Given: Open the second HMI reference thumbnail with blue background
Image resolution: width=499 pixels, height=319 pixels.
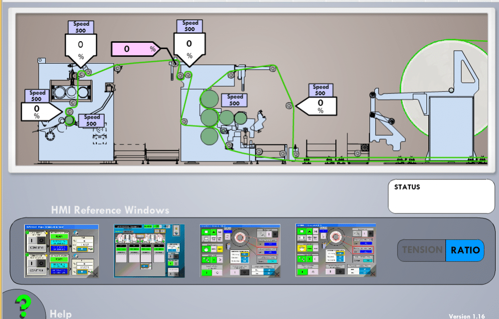Looking at the screenshot, I should coord(150,251).
